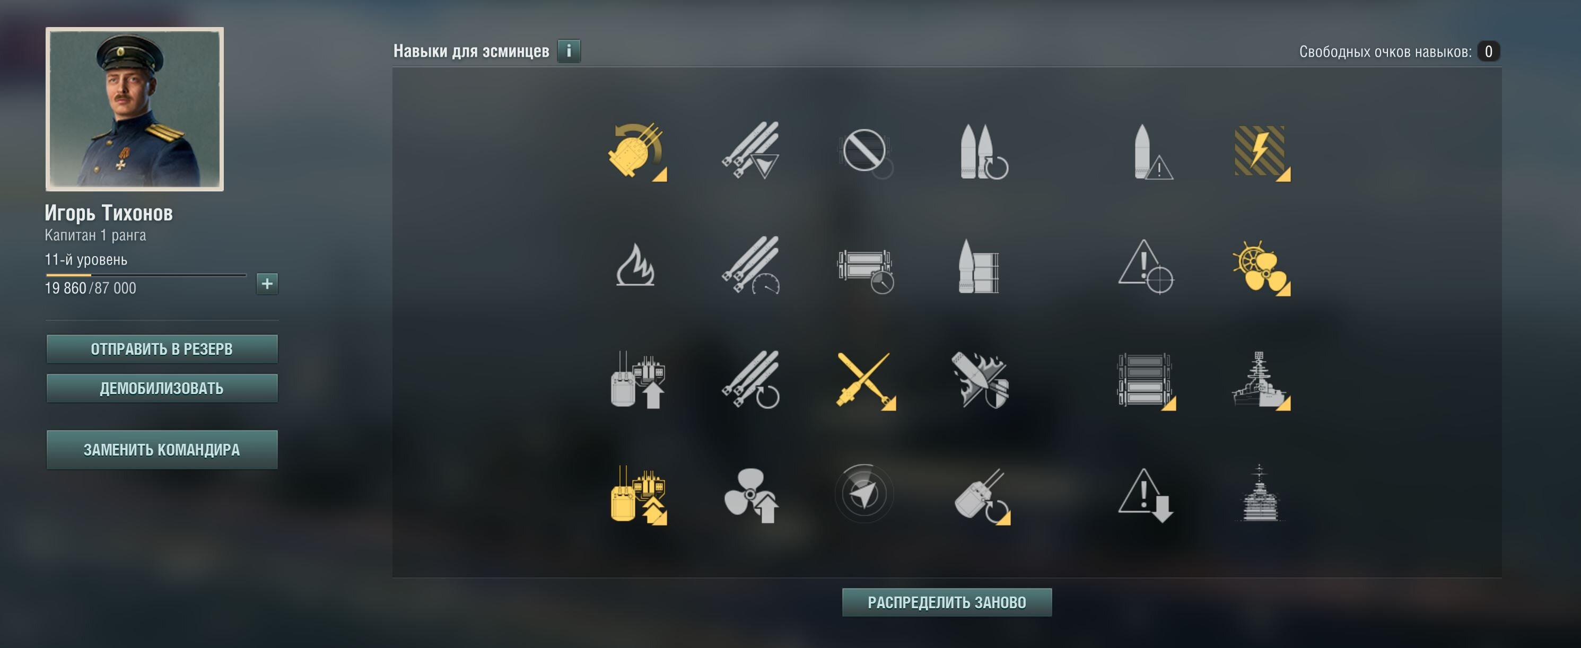This screenshot has height=648, width=1581.
Task: Select the torpedoes with speedometer skill
Action: pos(750,265)
